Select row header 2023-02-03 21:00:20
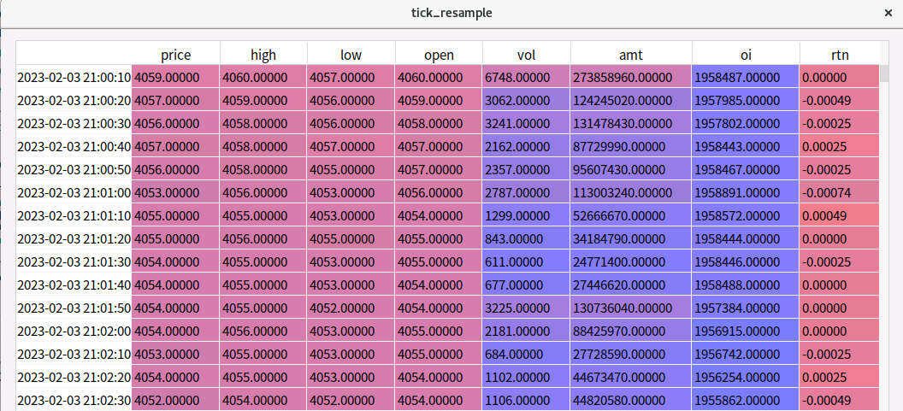The width and height of the screenshot is (903, 411). pyautogui.click(x=74, y=100)
